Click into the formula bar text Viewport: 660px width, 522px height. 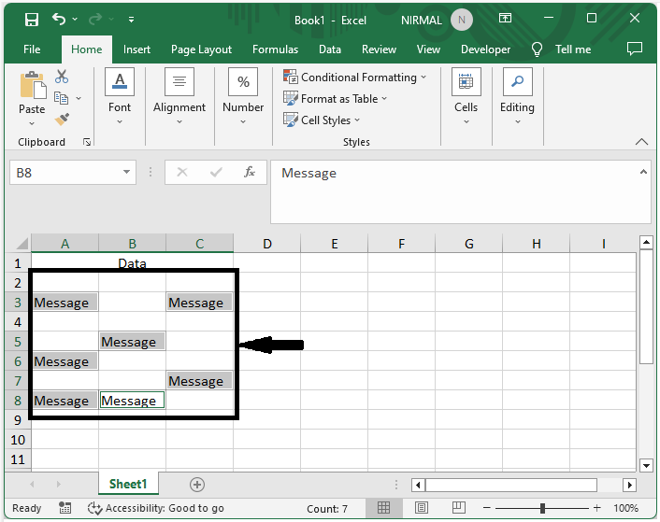click(x=454, y=191)
